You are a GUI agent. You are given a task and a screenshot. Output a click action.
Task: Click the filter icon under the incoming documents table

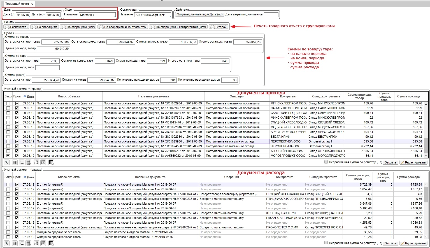tap(6, 162)
